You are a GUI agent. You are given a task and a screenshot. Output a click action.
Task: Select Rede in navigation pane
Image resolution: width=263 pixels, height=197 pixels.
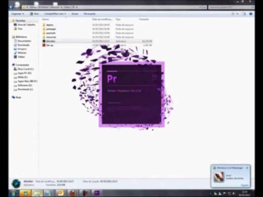[x=17, y=97]
